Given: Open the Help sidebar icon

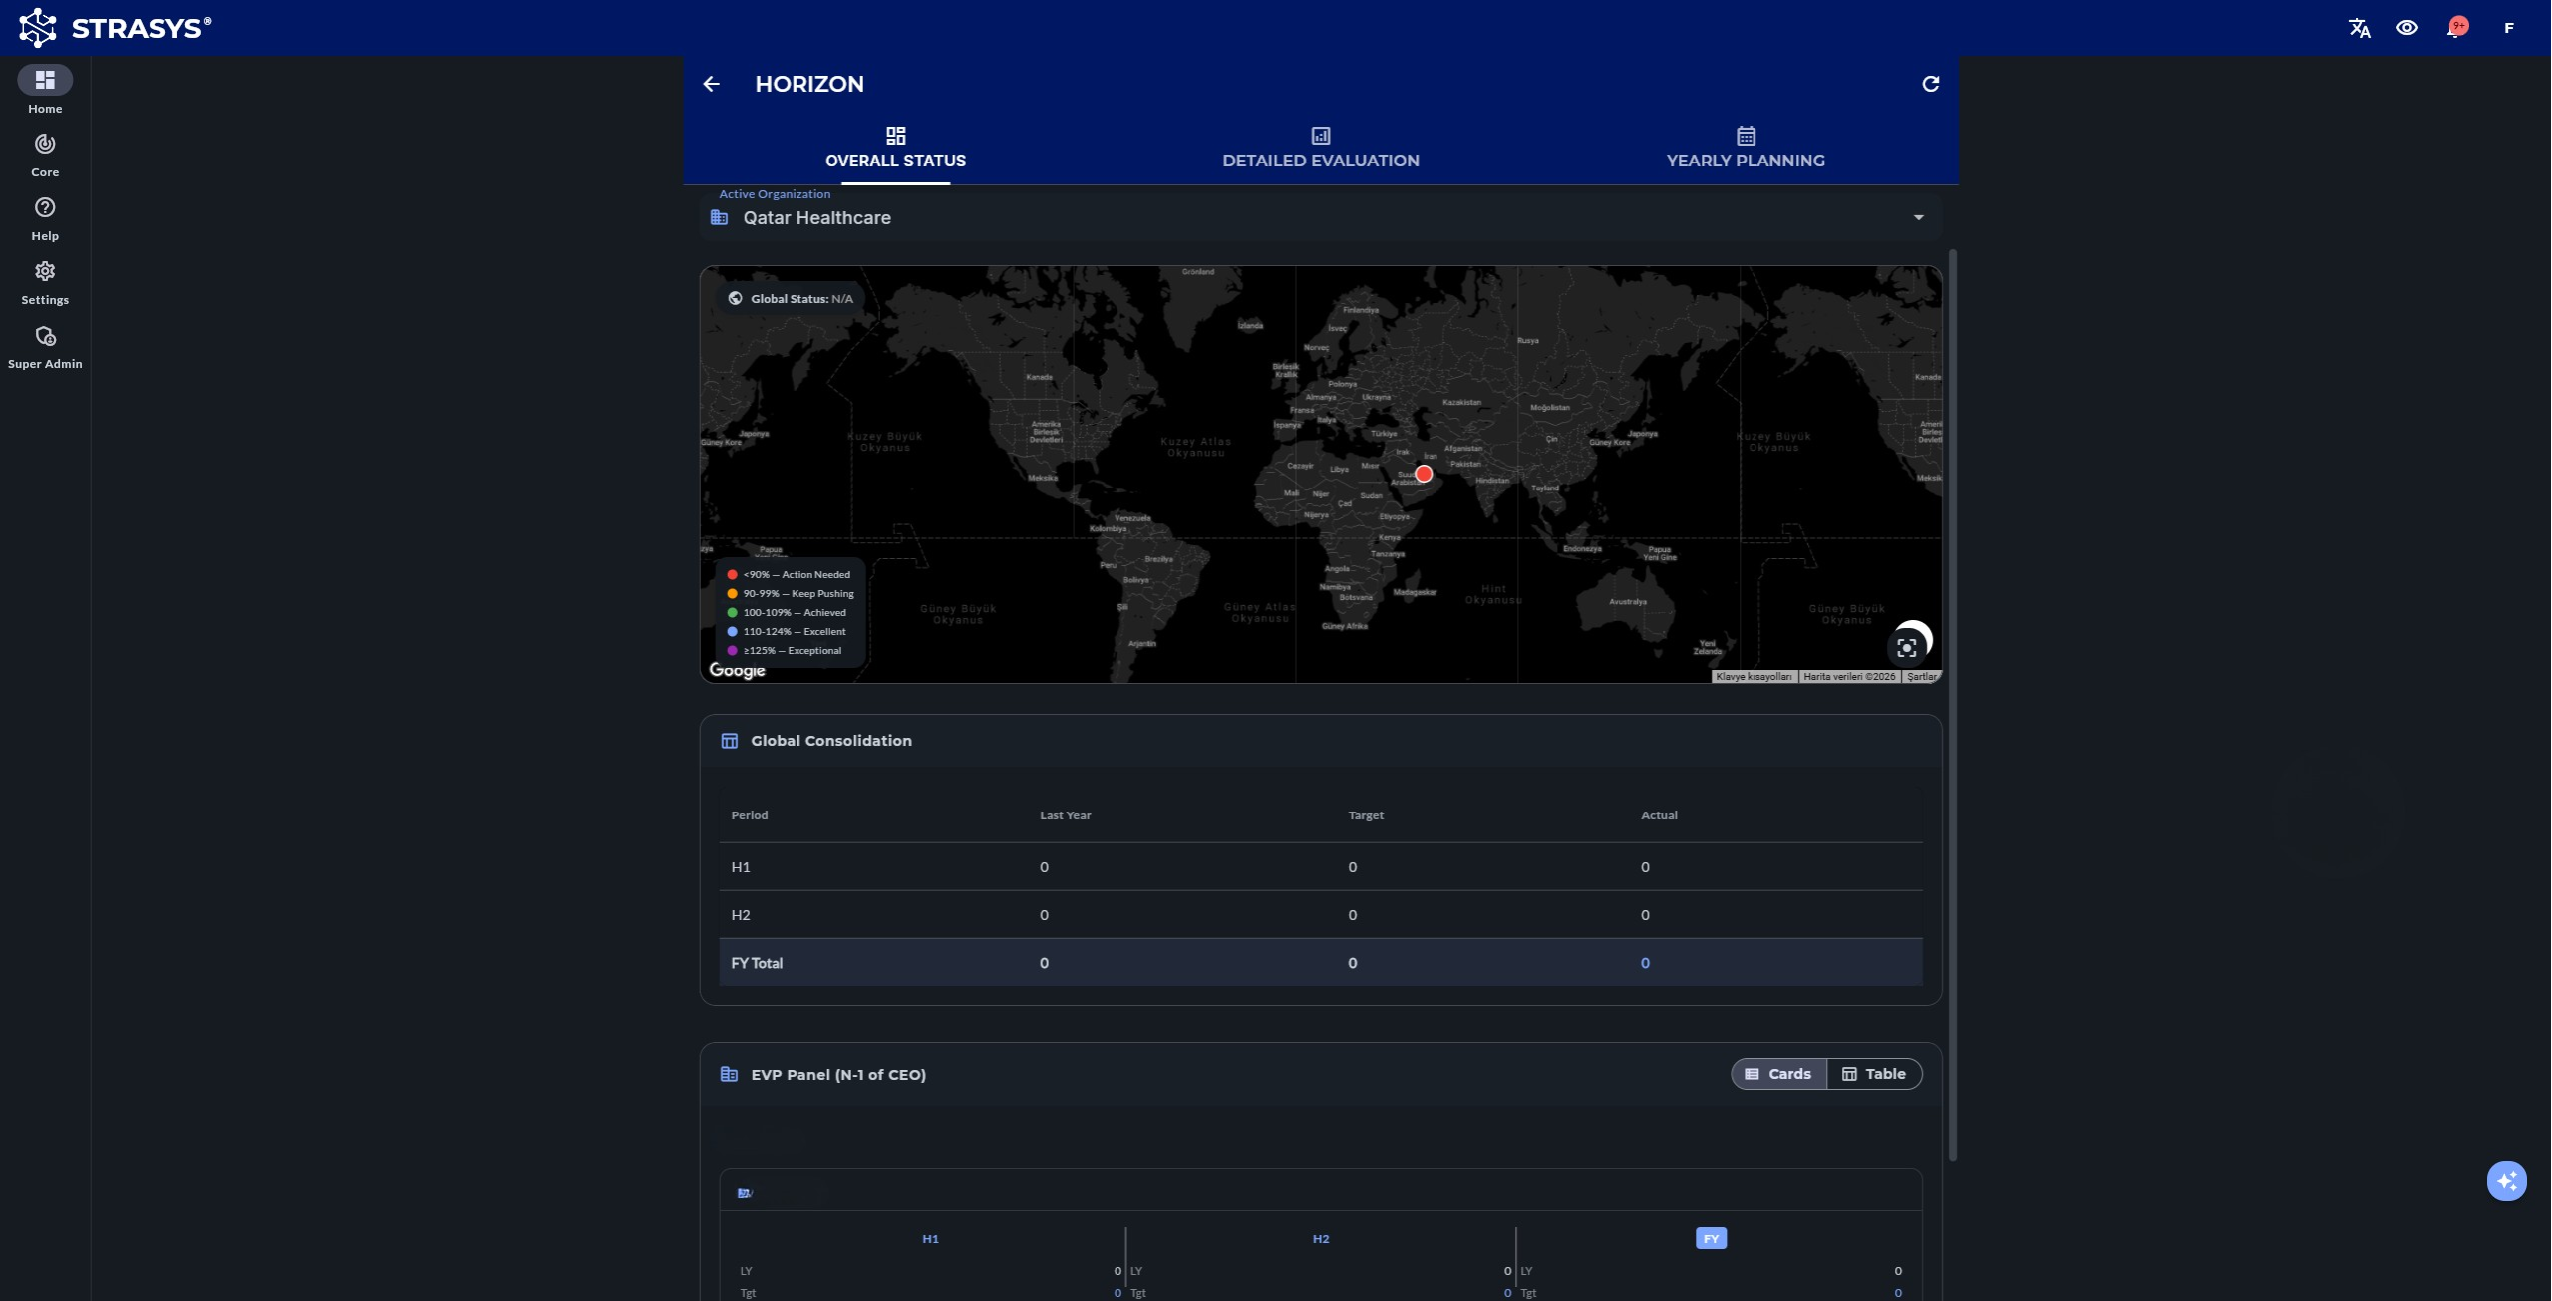Looking at the screenshot, I should pyautogui.click(x=45, y=208).
